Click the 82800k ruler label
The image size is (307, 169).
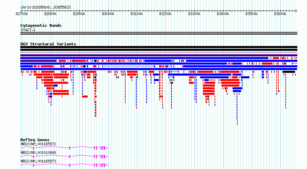pos(50,14)
